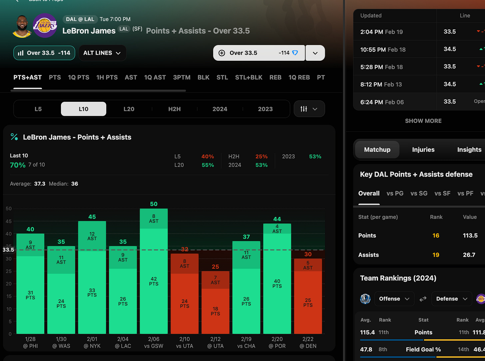Click SHOW MORE under line history
Screen dimensions: 485x361
coord(423,121)
